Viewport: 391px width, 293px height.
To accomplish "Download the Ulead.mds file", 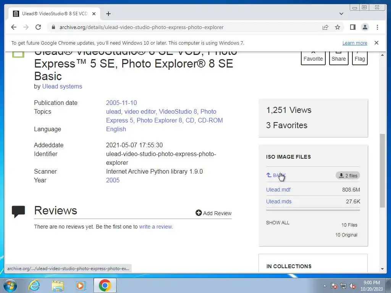I will pos(279,201).
